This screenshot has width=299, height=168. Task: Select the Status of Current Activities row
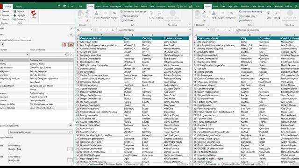point(36,108)
